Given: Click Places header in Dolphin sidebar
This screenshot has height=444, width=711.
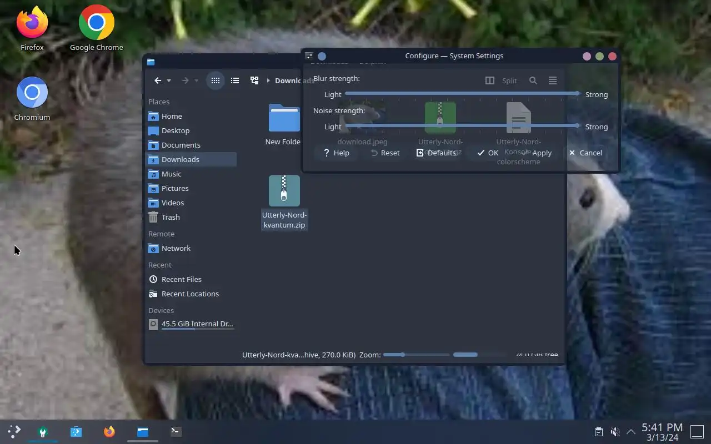Looking at the screenshot, I should (159, 102).
